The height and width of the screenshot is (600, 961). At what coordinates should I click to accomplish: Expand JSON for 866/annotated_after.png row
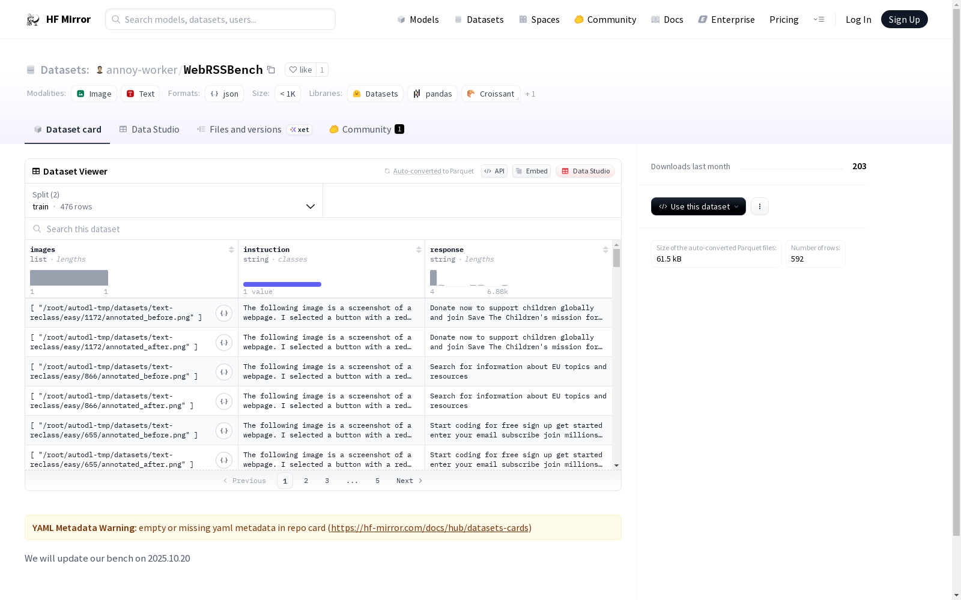[x=224, y=401]
